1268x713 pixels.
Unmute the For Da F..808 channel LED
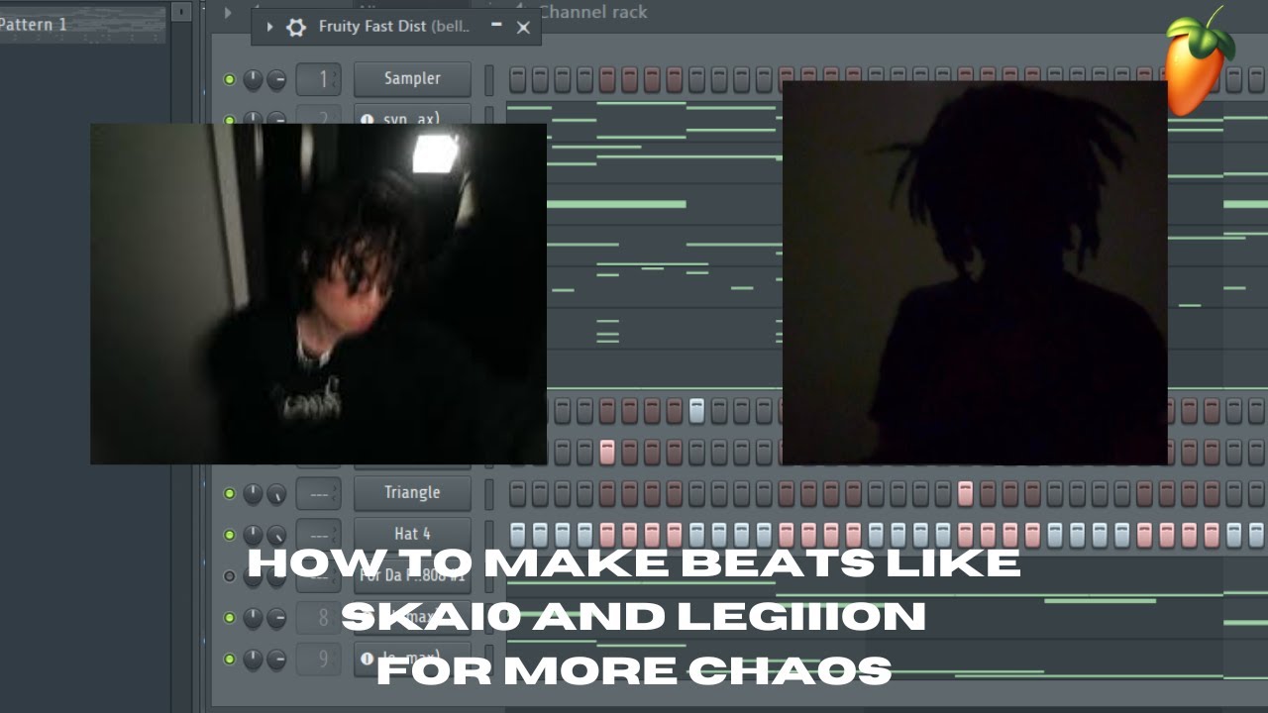pos(230,576)
